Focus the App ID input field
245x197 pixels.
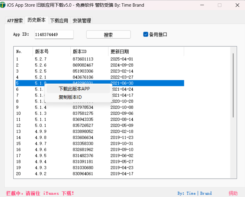tap(54, 34)
